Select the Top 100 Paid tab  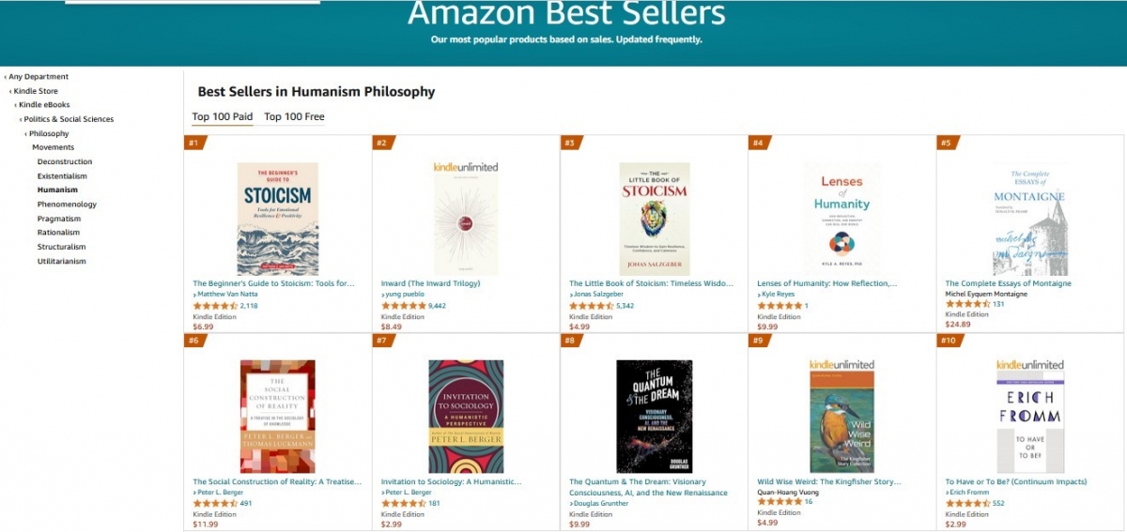[x=223, y=117]
